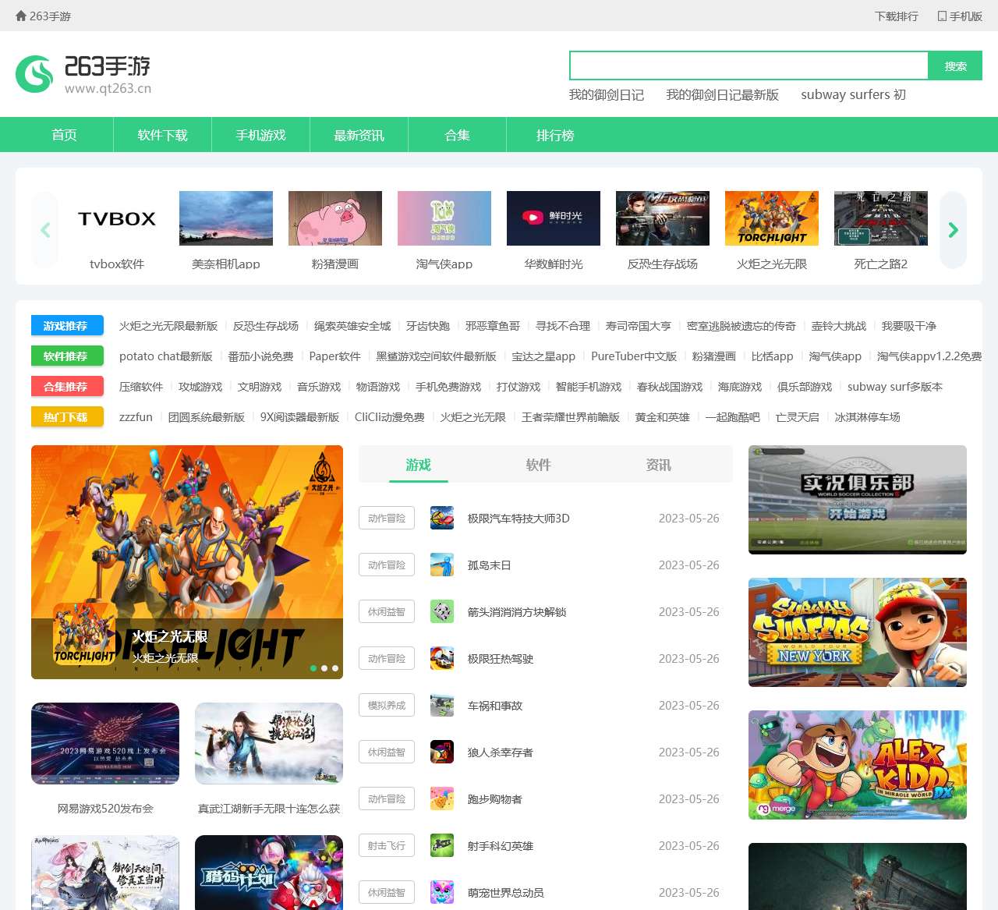Select the first green banner slide dot

313,668
